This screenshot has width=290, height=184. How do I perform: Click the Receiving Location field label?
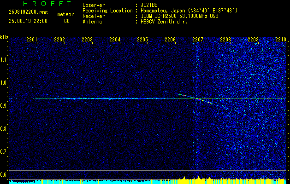pos(107,11)
